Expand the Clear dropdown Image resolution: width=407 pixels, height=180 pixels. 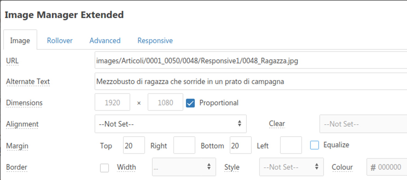click(363, 124)
